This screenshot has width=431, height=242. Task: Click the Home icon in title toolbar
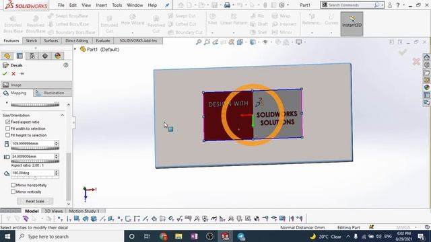pyautogui.click(x=180, y=5)
